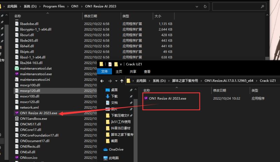This screenshot has width=280, height=162.
Task: Click the maintenancetool.dat file icon
Action: (x=17, y=68)
